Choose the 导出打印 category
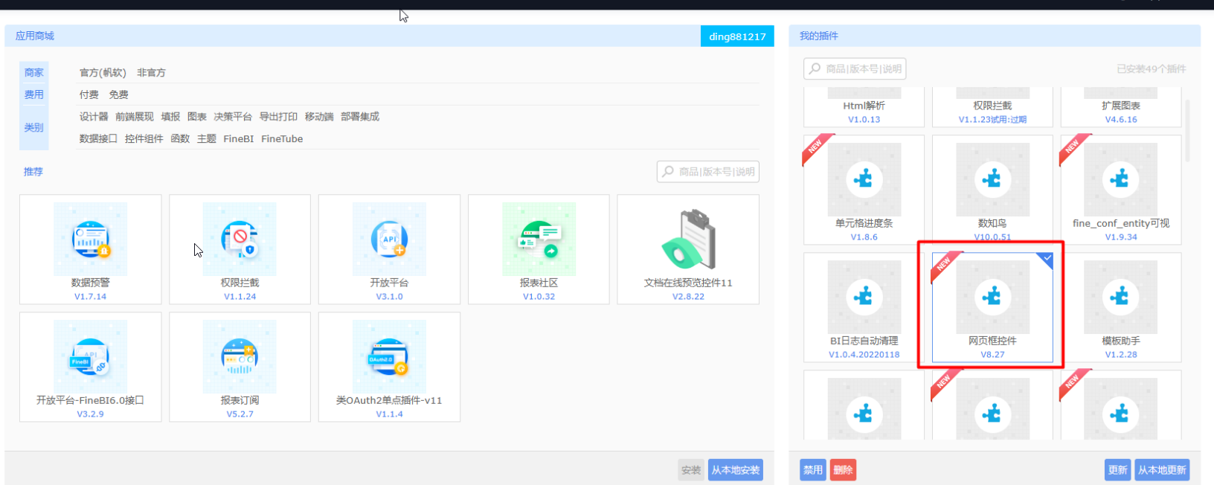This screenshot has height=485, width=1214. (278, 117)
